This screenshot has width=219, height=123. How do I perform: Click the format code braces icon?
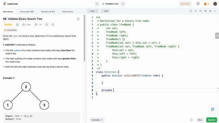click(196, 11)
